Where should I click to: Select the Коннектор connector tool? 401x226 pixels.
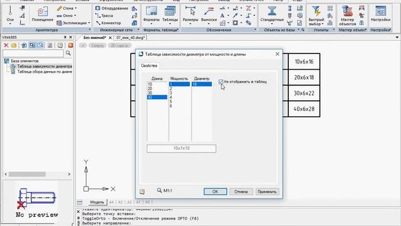pos(108,23)
